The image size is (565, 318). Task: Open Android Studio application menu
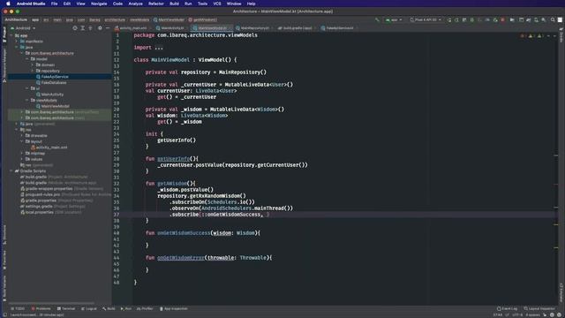coord(31,4)
